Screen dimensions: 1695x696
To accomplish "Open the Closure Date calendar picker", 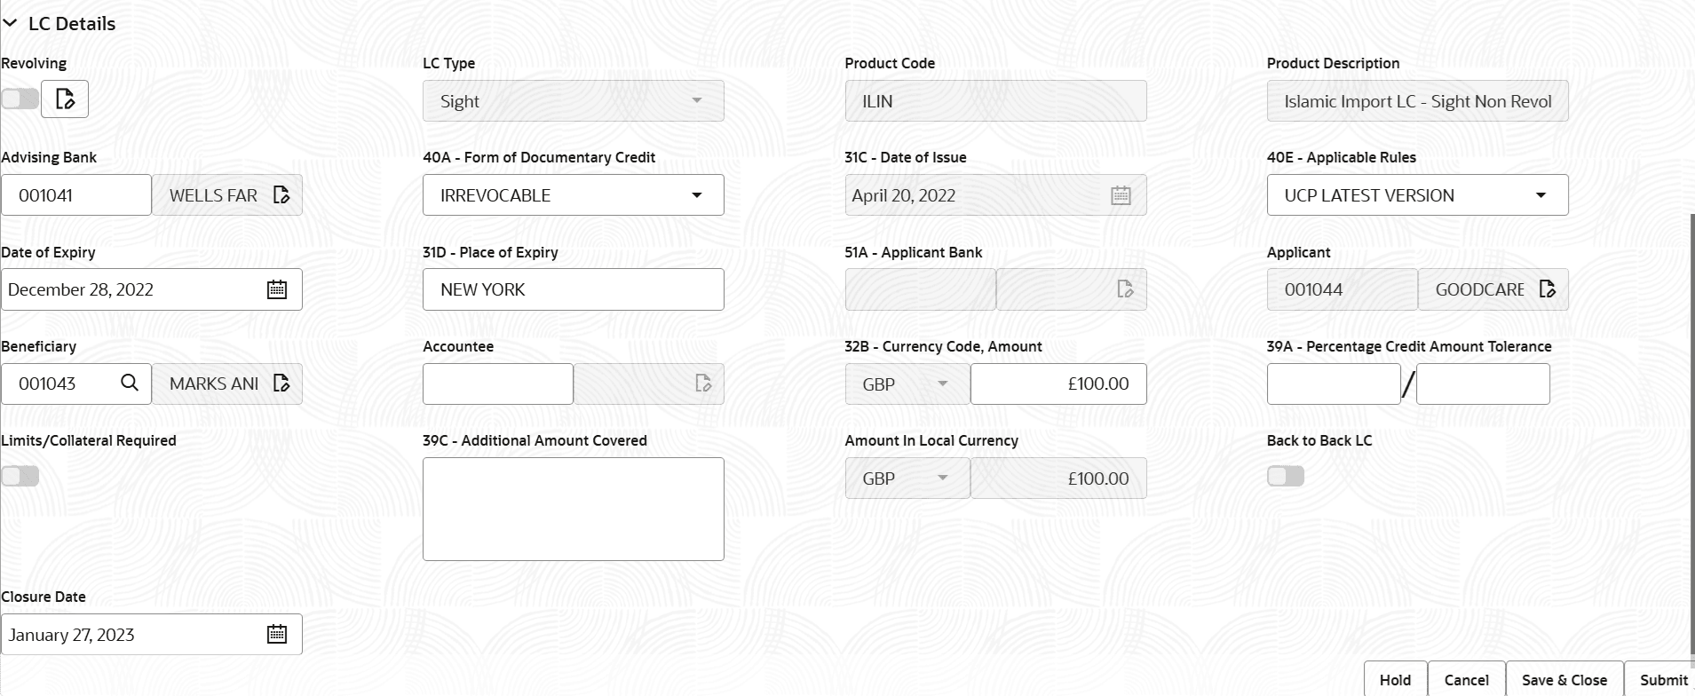I will (276, 634).
